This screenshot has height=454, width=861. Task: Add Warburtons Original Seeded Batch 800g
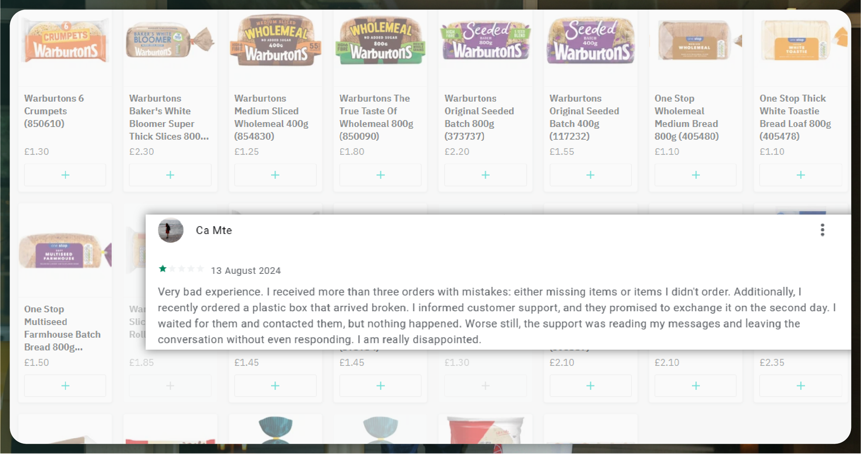485,175
